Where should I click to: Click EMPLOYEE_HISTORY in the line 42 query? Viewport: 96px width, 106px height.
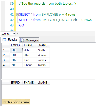pyautogui.click(x=57, y=20)
